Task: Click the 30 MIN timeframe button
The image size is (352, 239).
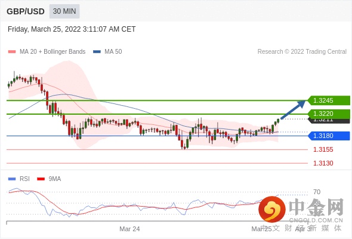Action: [64, 11]
